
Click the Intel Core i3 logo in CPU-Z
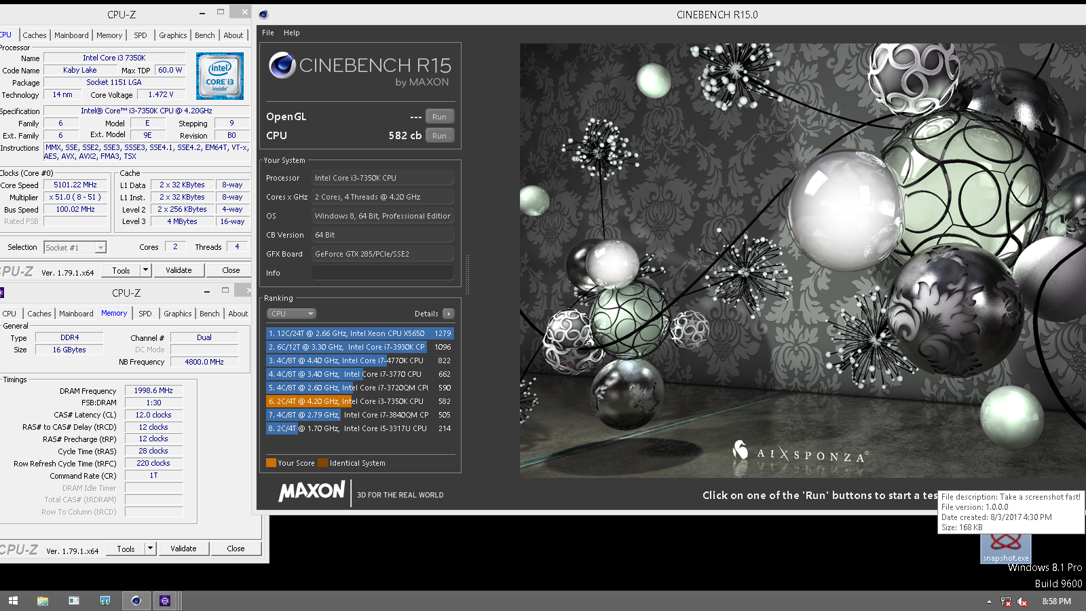point(220,77)
